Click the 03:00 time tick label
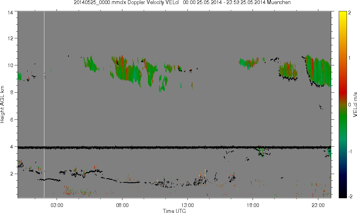The width and height of the screenshot is (357, 213). [57, 205]
